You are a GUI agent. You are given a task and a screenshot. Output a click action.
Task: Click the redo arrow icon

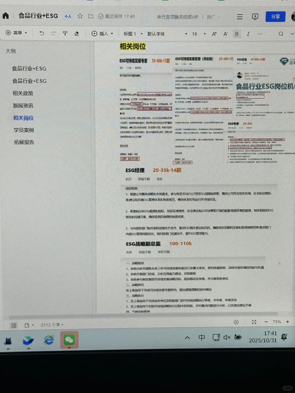(x=53, y=33)
